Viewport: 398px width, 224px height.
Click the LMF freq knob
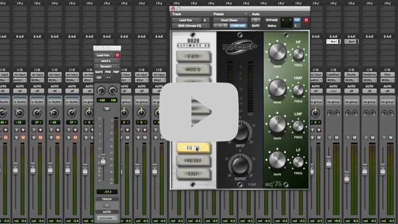pyautogui.click(x=298, y=126)
